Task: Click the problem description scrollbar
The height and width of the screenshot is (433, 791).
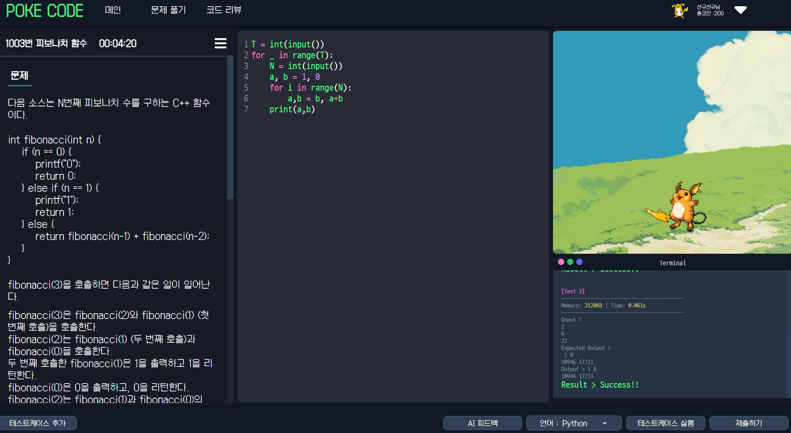Action: pyautogui.click(x=230, y=129)
